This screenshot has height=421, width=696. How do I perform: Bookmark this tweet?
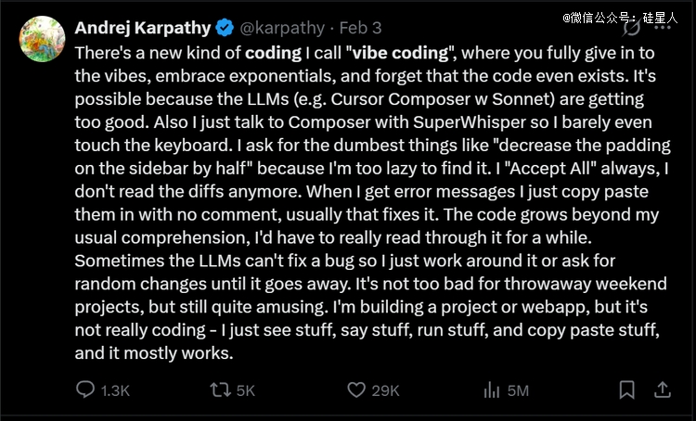(x=626, y=390)
